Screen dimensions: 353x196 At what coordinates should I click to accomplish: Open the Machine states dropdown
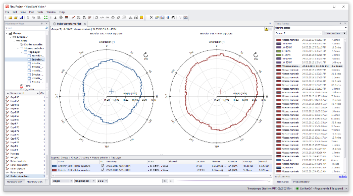tap(311, 28)
